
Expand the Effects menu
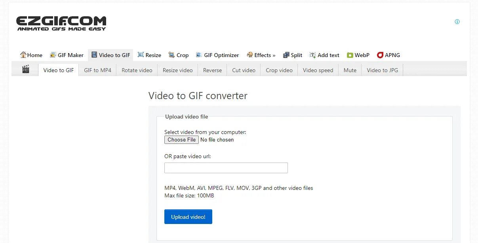point(261,55)
